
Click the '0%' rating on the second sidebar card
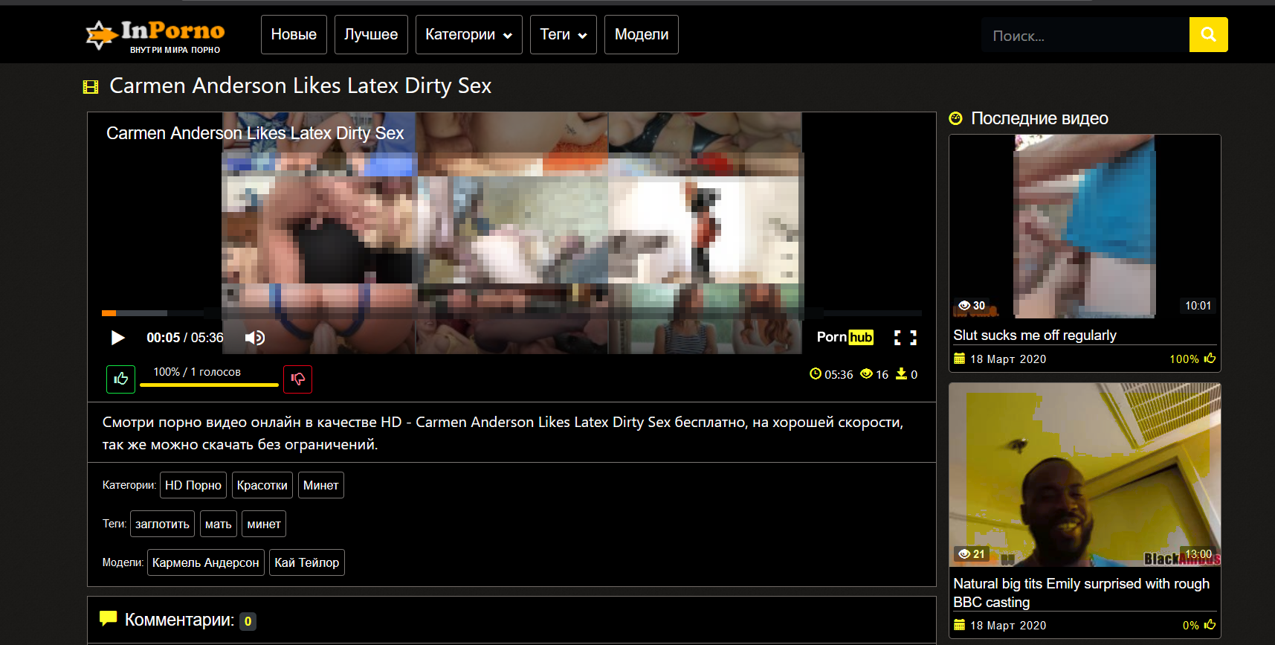pos(1191,626)
